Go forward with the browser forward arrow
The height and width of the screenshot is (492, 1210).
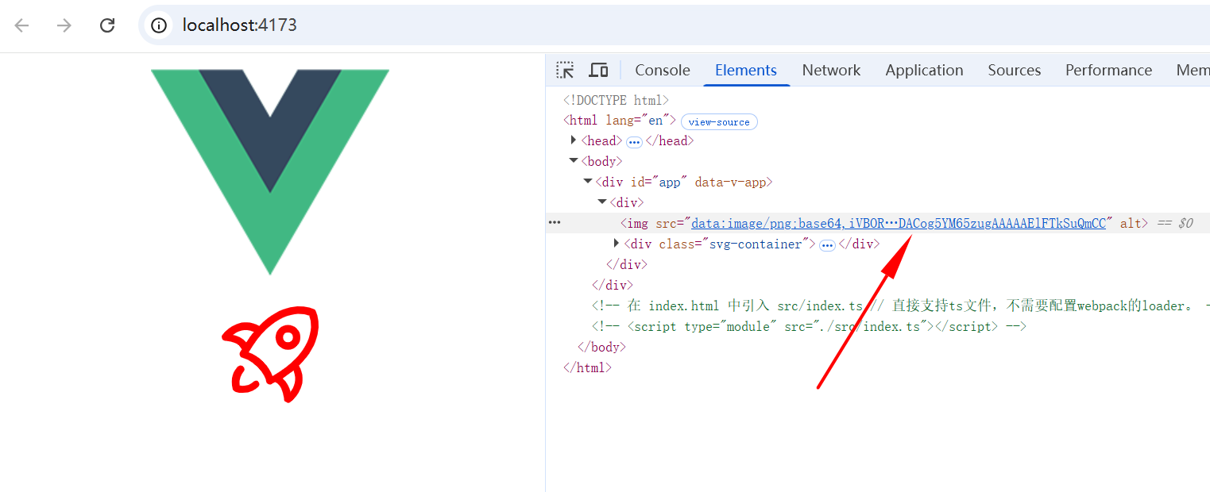[64, 25]
